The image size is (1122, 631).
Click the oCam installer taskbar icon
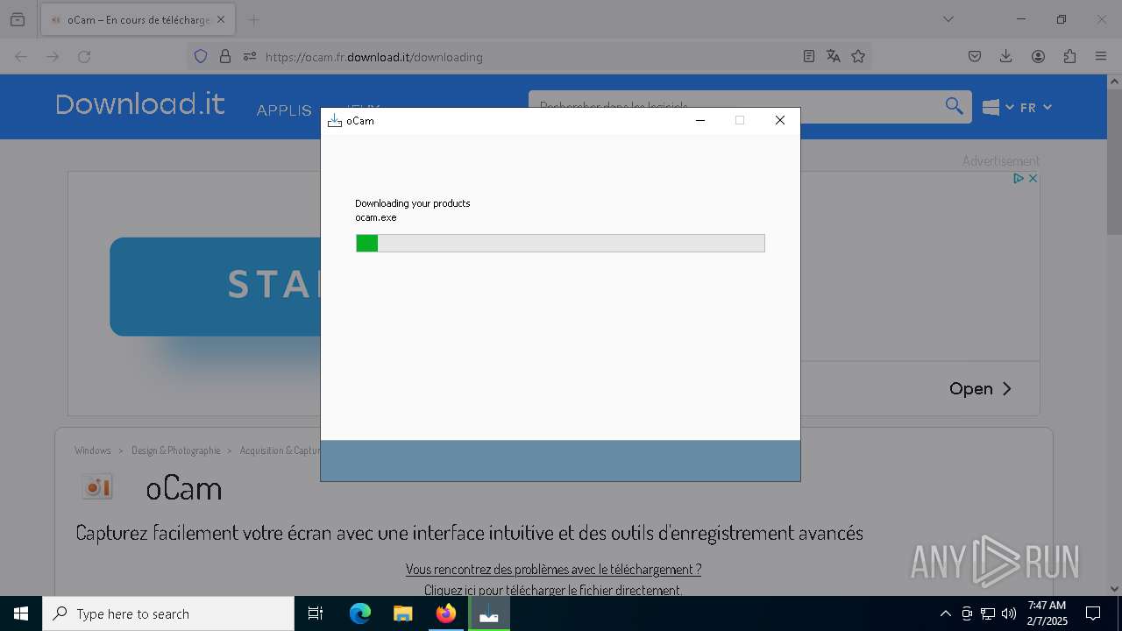(488, 613)
